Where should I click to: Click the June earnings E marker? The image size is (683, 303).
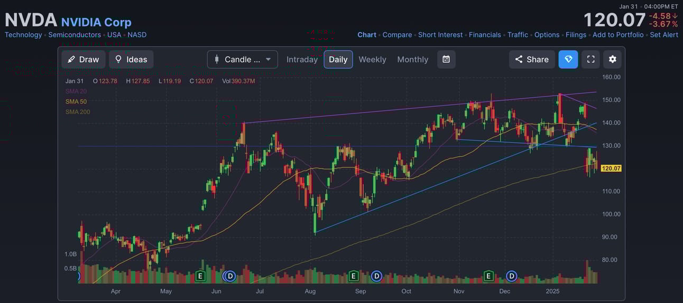coord(200,276)
